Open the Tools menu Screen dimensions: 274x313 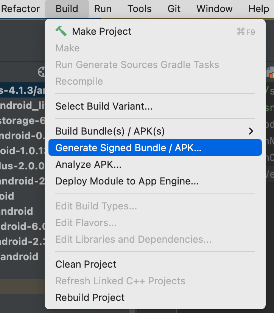[x=140, y=9]
